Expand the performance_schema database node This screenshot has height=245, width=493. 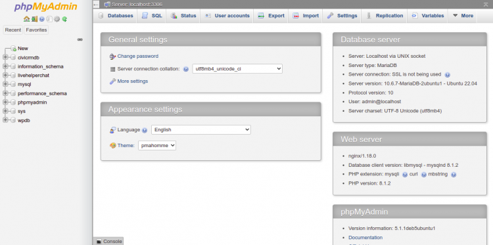[x=5, y=93]
